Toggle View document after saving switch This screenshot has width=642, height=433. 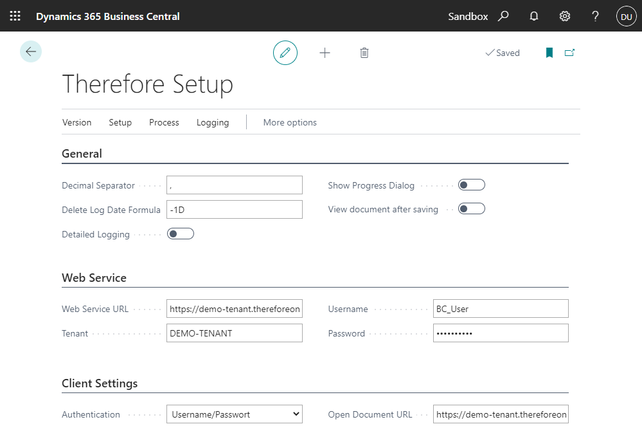[472, 208]
